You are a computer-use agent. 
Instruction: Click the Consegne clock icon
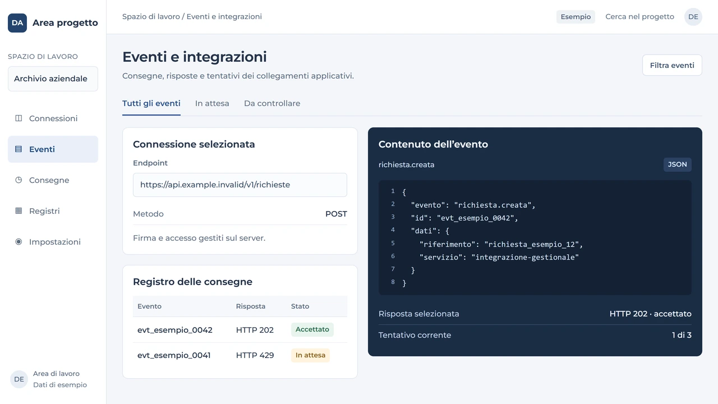tap(19, 180)
